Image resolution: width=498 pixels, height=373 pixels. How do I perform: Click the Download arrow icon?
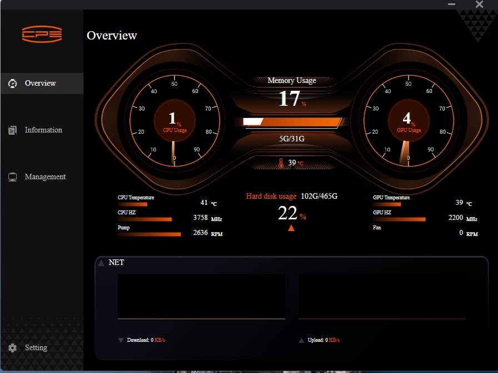pyautogui.click(x=121, y=340)
